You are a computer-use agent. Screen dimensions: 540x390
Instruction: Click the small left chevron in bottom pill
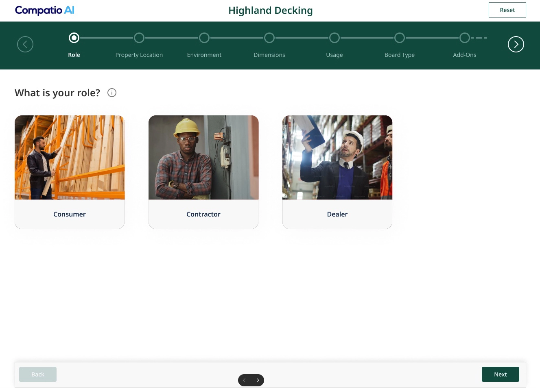[x=244, y=380]
